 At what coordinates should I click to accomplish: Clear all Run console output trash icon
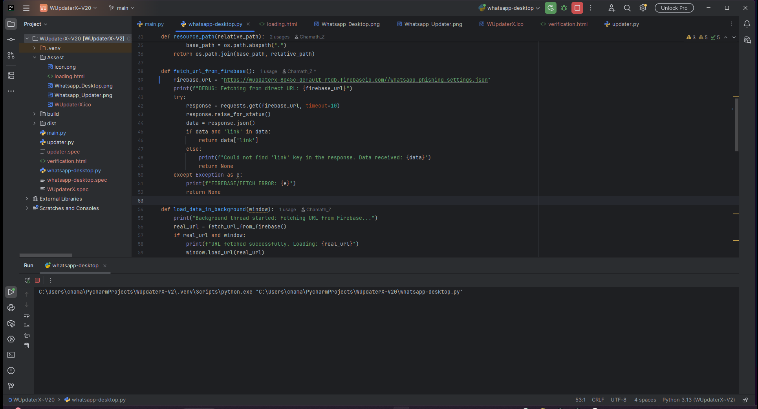[27, 345]
